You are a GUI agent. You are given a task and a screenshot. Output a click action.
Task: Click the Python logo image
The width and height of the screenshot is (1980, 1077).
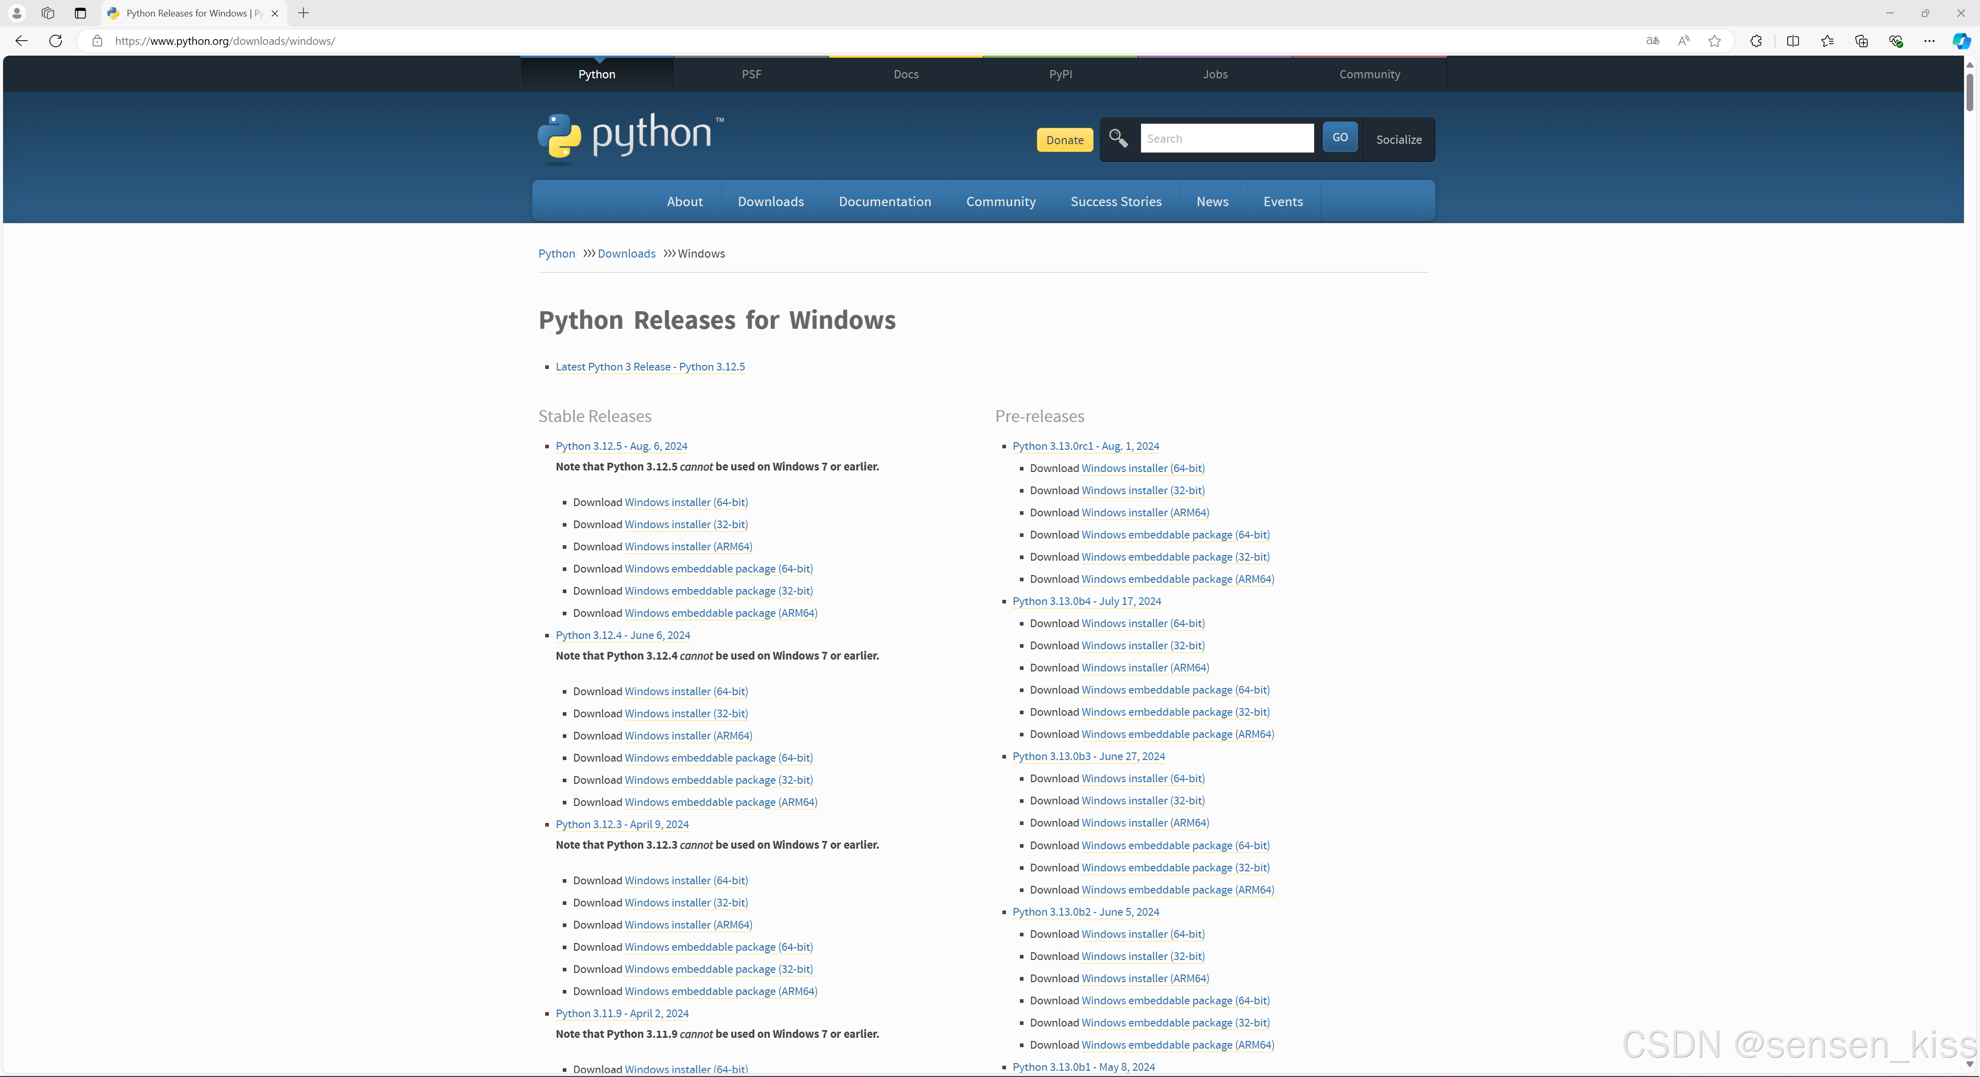[x=630, y=139]
